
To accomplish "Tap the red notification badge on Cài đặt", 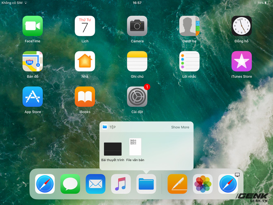I will pyautogui.click(x=147, y=87).
